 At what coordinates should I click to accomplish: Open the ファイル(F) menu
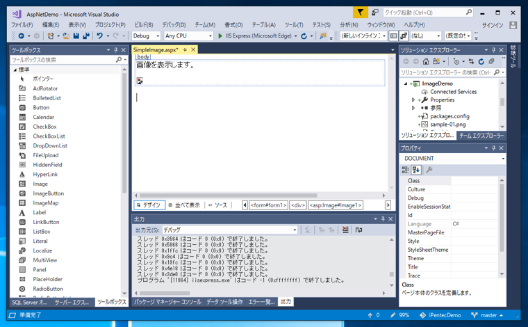pyautogui.click(x=22, y=25)
